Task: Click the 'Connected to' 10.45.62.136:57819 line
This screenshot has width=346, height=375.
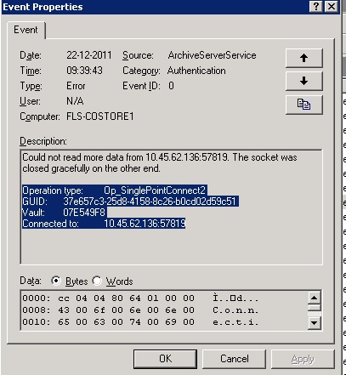Action: [x=104, y=224]
